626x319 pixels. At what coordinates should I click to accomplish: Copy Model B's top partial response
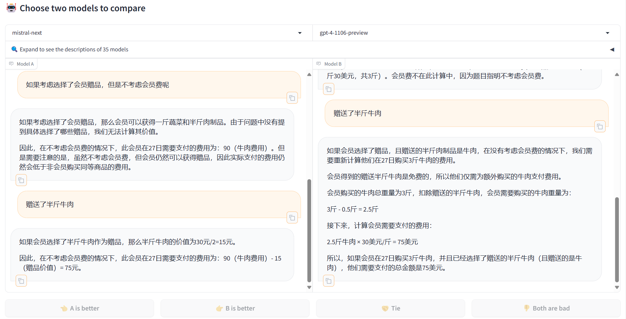[328, 89]
